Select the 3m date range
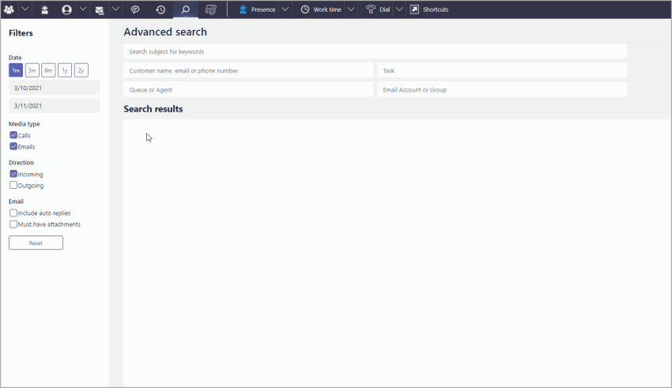 point(32,70)
